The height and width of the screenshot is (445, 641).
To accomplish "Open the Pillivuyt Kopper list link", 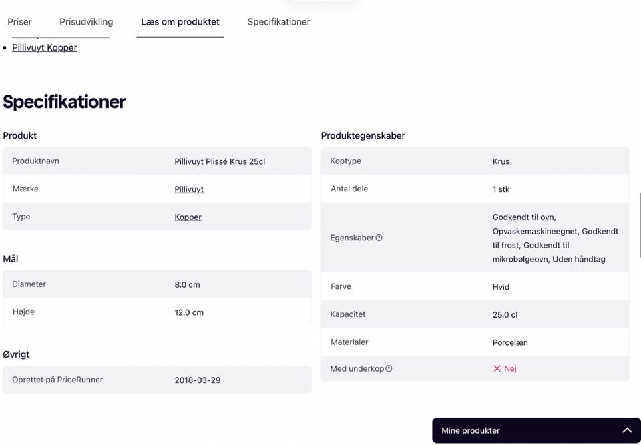I will click(45, 47).
